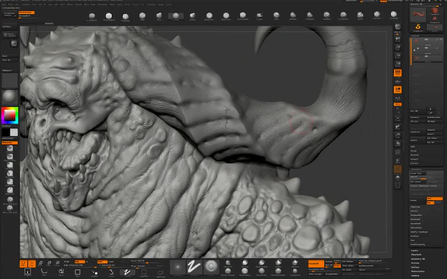Adjust the Focal Shift slider
This screenshot has height=279, width=447.
click(x=146, y=262)
